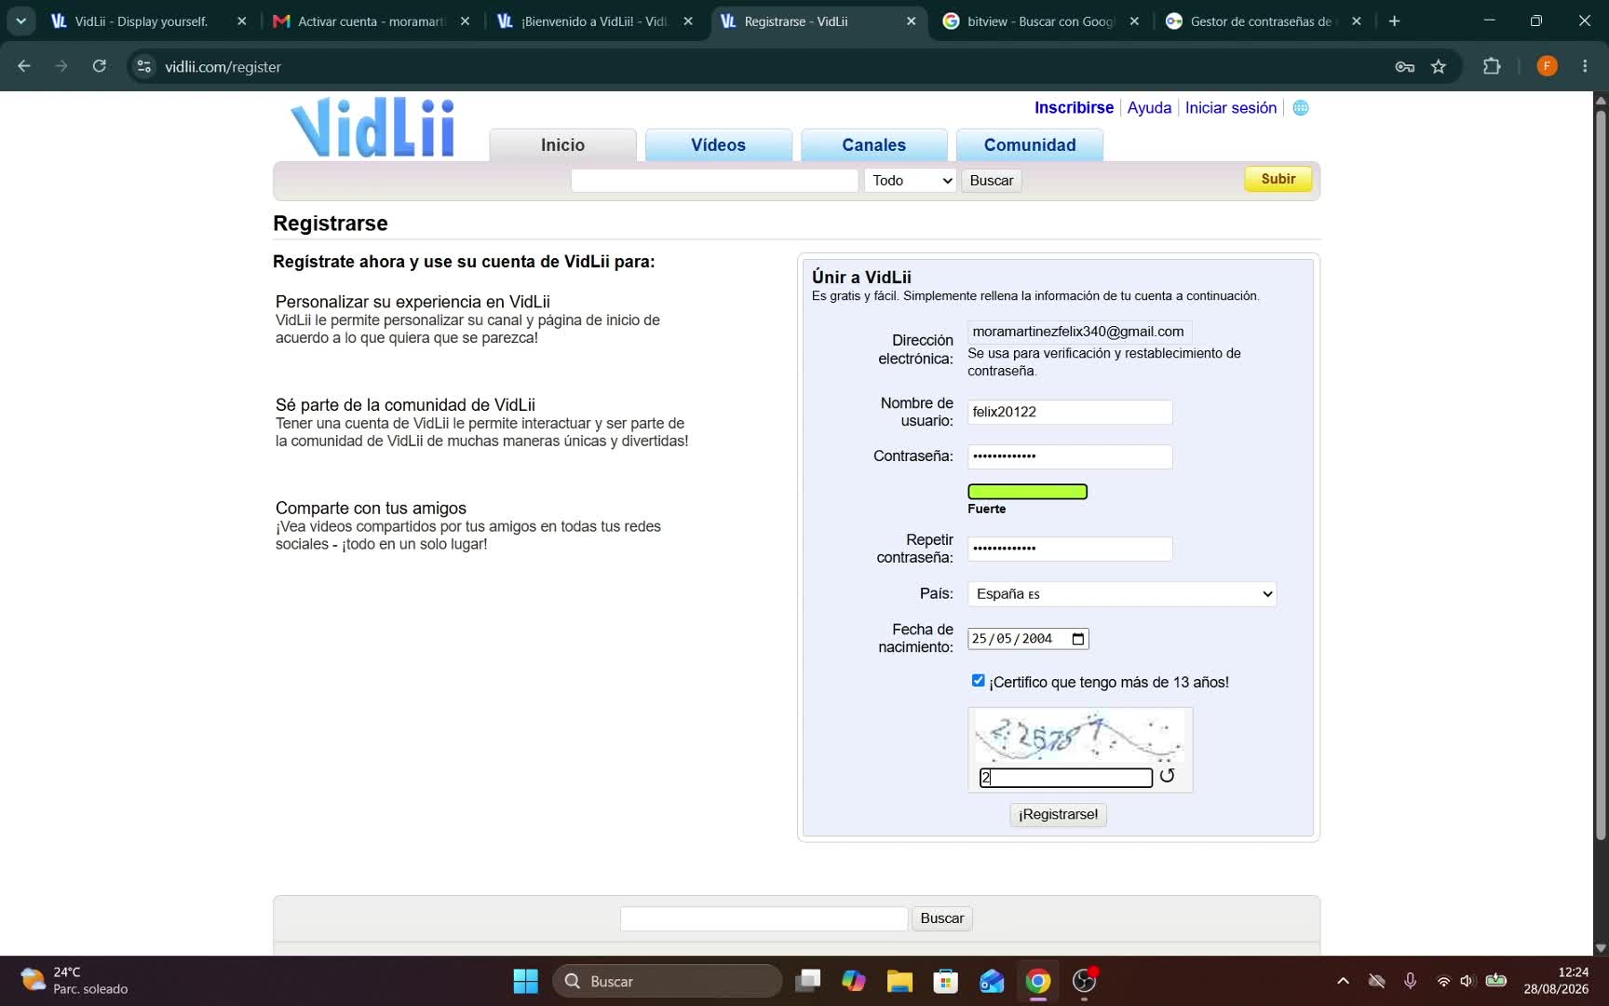The height and width of the screenshot is (1006, 1609).
Task: Switch to ¡Bienvenido a VidLii! tab
Action: click(x=593, y=20)
